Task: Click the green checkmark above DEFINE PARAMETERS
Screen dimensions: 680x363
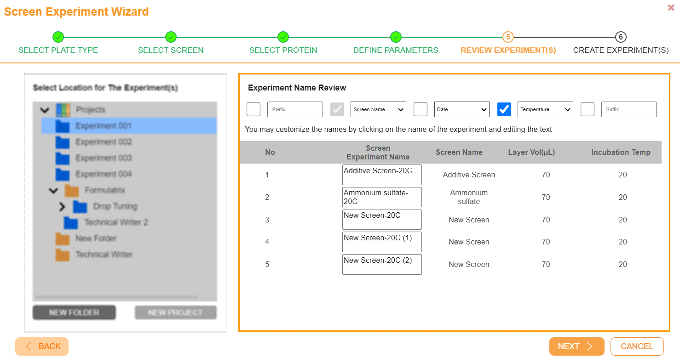Action: (x=396, y=37)
